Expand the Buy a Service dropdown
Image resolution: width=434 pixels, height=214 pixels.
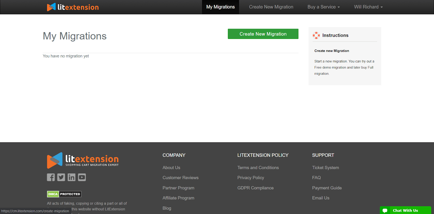click(x=323, y=7)
